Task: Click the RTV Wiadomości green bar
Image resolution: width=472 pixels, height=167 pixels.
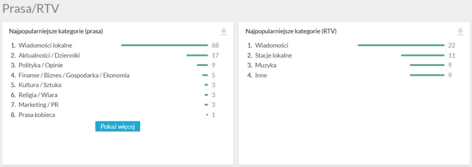Action: (401, 45)
